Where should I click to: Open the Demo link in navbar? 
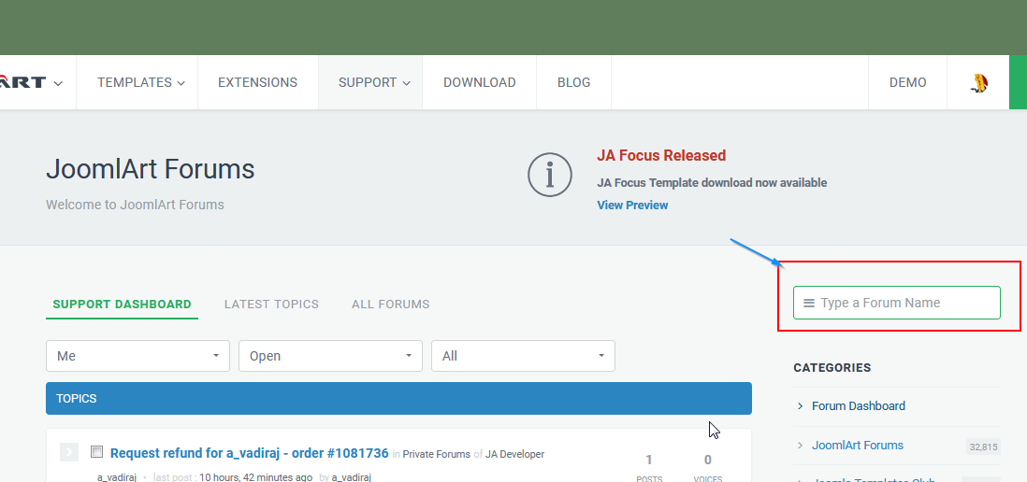(x=908, y=82)
